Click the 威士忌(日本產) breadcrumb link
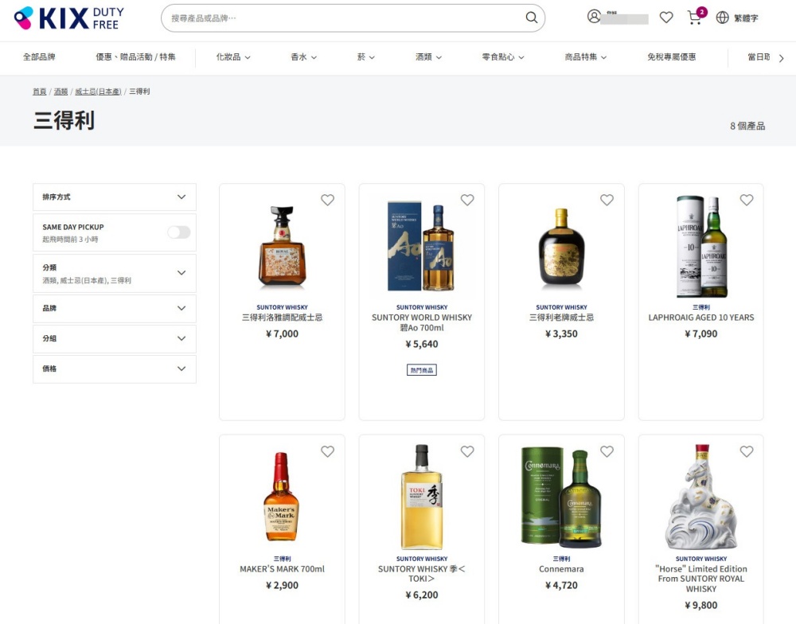Screen dimensions: 796x624 [x=98, y=92]
